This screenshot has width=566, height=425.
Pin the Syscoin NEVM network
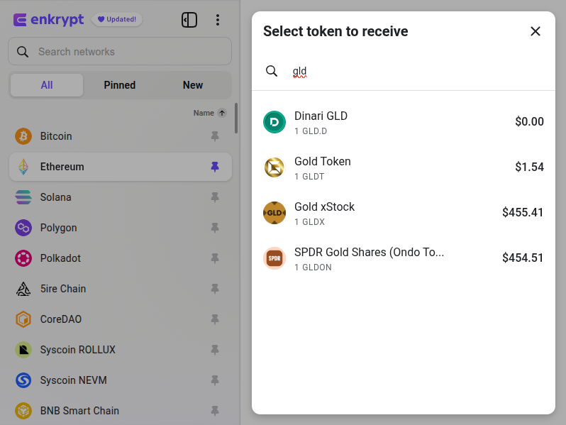[x=215, y=380]
